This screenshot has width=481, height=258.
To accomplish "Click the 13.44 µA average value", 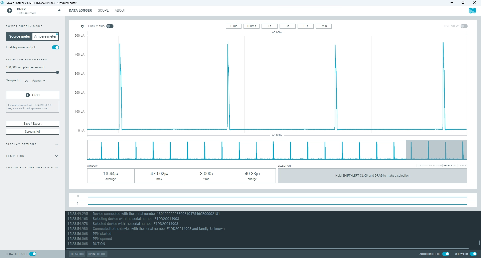I will pos(111,174).
